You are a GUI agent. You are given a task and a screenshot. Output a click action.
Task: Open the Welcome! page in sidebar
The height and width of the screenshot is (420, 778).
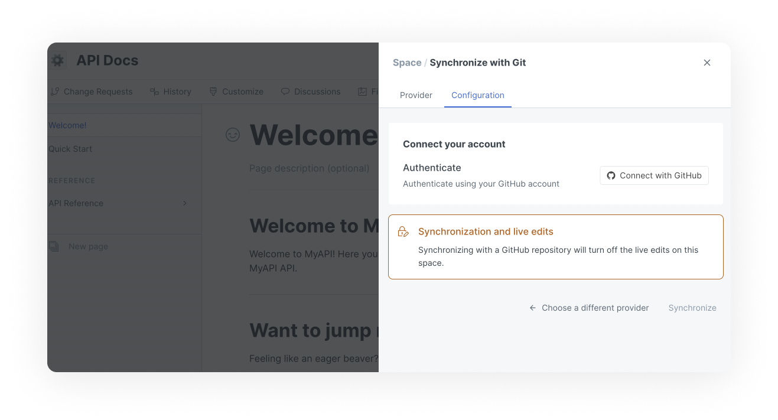click(67, 125)
